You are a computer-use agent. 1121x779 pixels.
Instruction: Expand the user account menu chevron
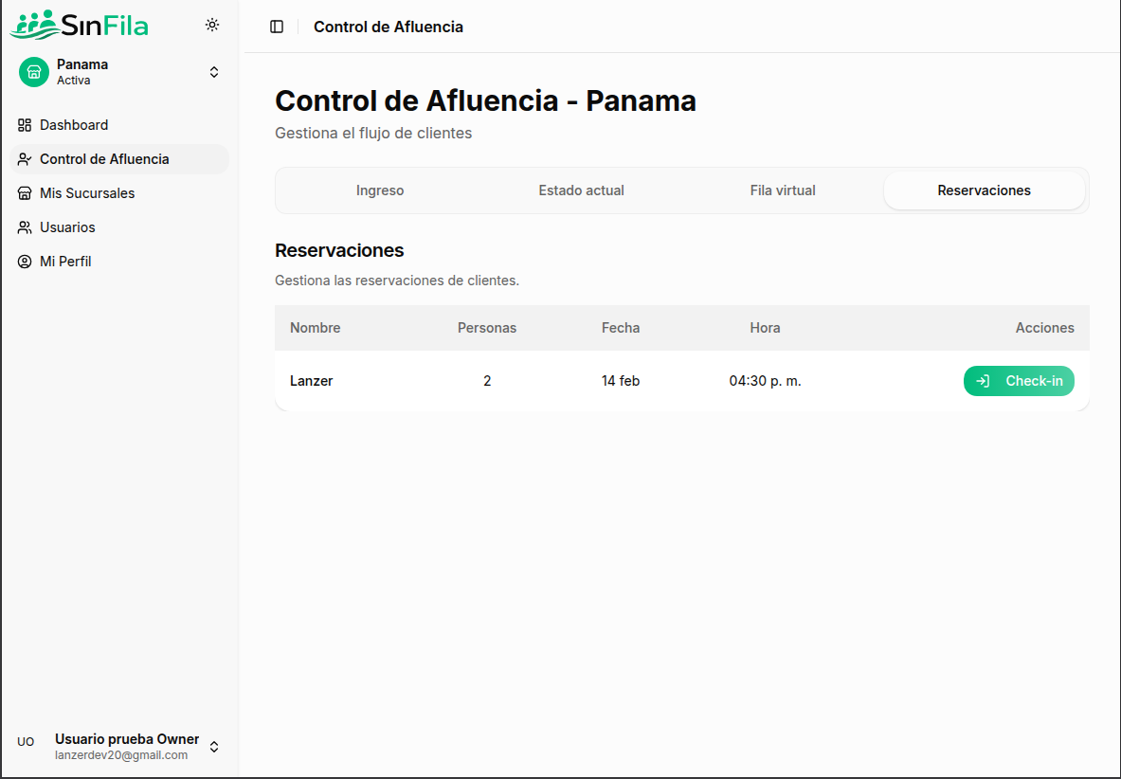pyautogui.click(x=214, y=747)
